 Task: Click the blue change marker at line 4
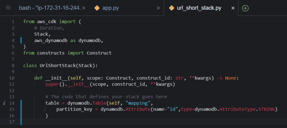click(21, 40)
